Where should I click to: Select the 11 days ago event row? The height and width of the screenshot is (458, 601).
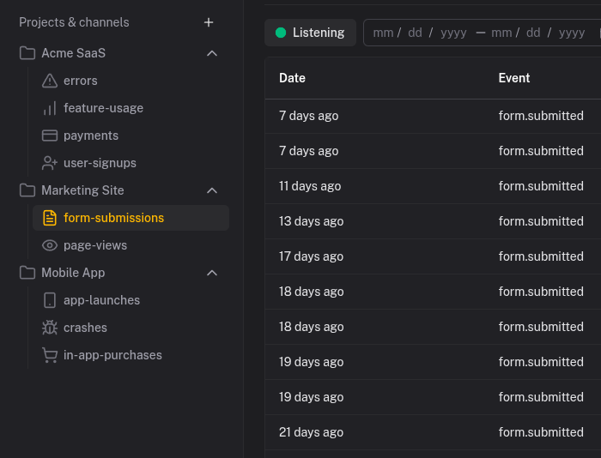tap(429, 186)
